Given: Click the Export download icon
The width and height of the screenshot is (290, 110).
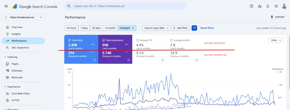Looking at the screenshot, I should [x=272, y=17].
